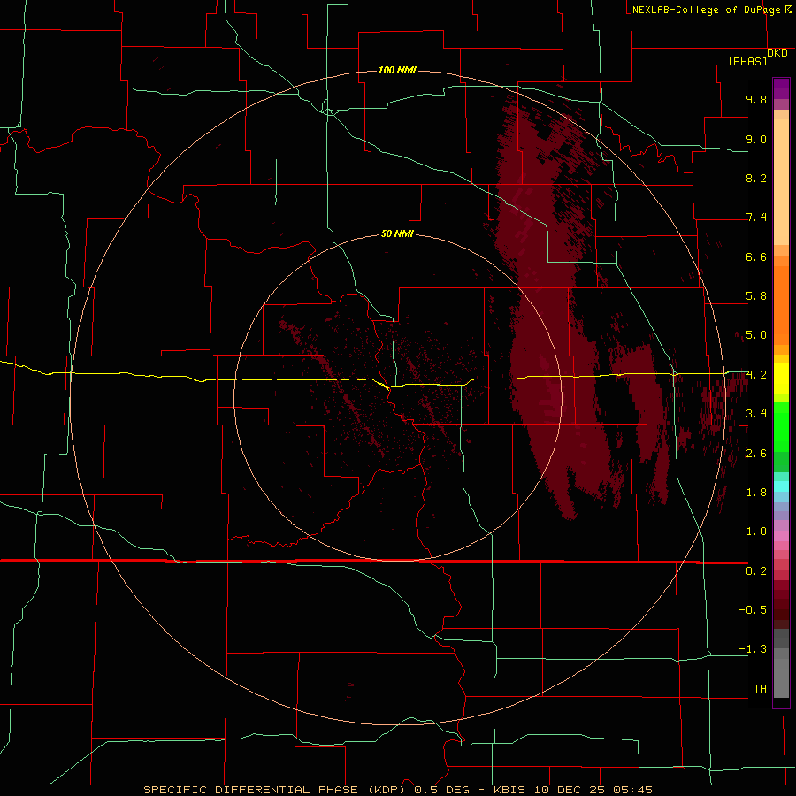The height and width of the screenshot is (796, 796).
Task: Select the 4.2 scale value
Action: tap(756, 375)
